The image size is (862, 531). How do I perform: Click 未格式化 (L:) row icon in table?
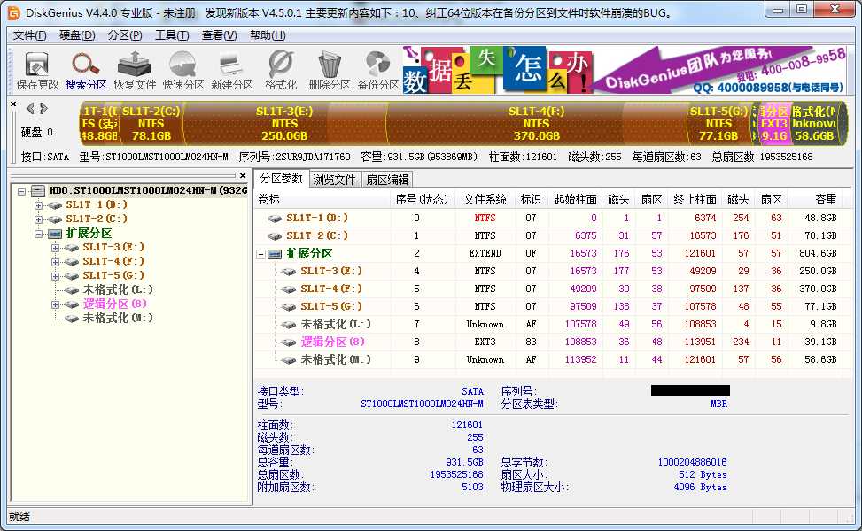(x=289, y=325)
